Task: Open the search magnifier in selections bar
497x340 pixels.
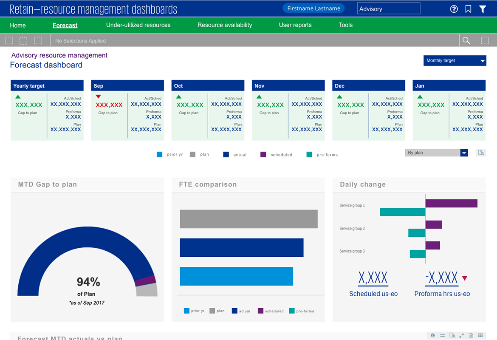Action: point(466,40)
